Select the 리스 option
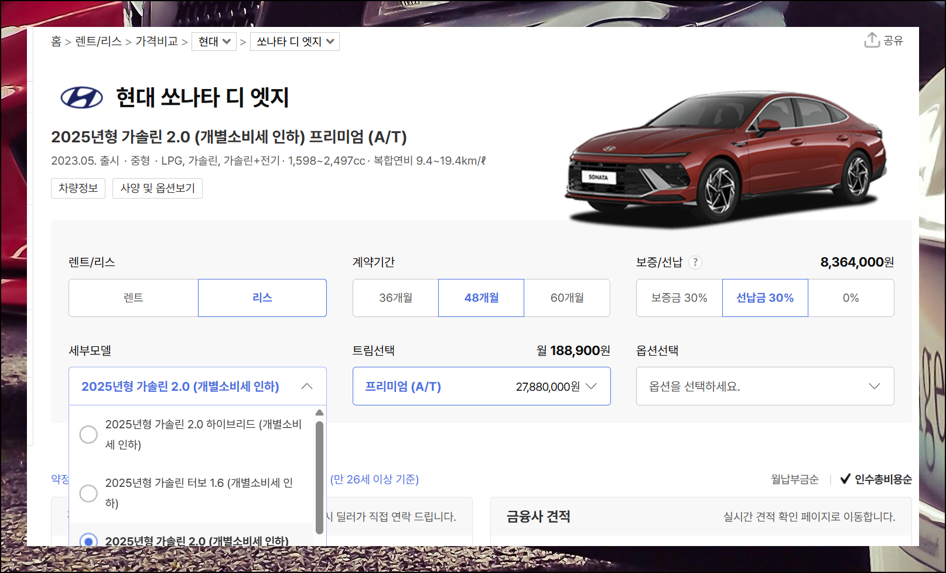This screenshot has width=946, height=573. [x=262, y=298]
